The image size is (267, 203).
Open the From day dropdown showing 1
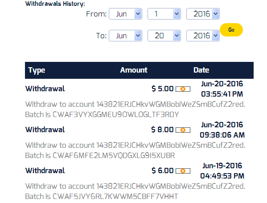[x=164, y=14]
